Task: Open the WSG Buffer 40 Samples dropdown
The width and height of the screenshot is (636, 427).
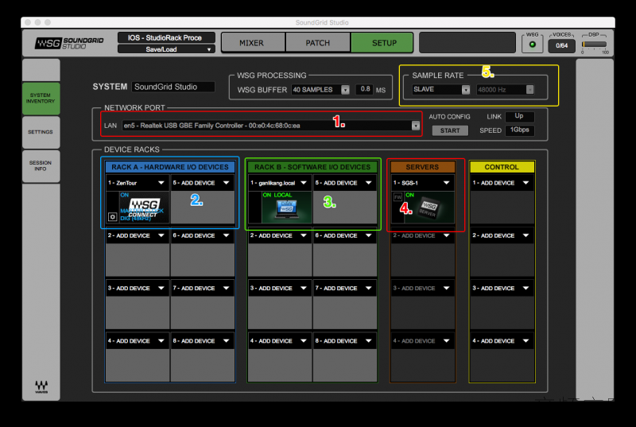Action: coord(320,90)
